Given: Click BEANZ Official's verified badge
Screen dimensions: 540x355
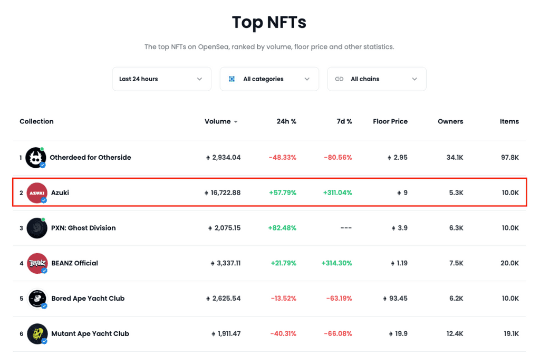Looking at the screenshot, I should [x=44, y=271].
